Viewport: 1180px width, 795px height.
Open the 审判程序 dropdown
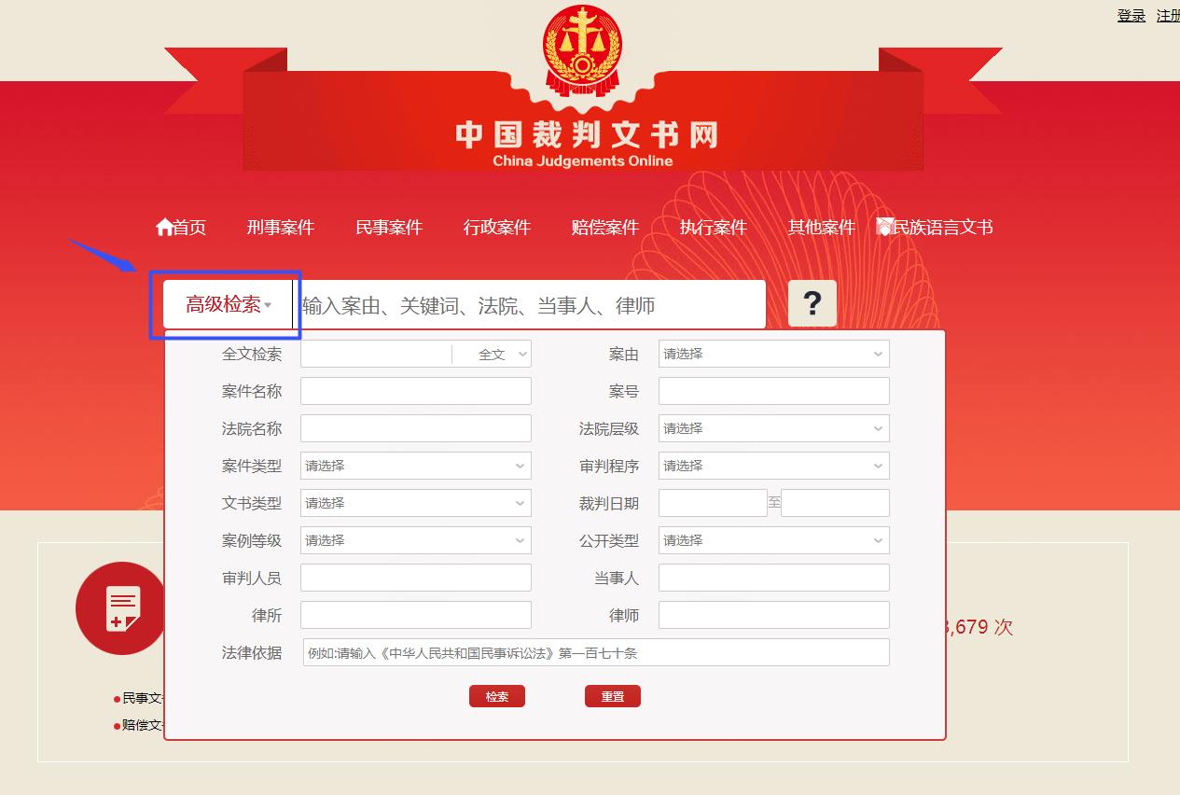pos(772,466)
